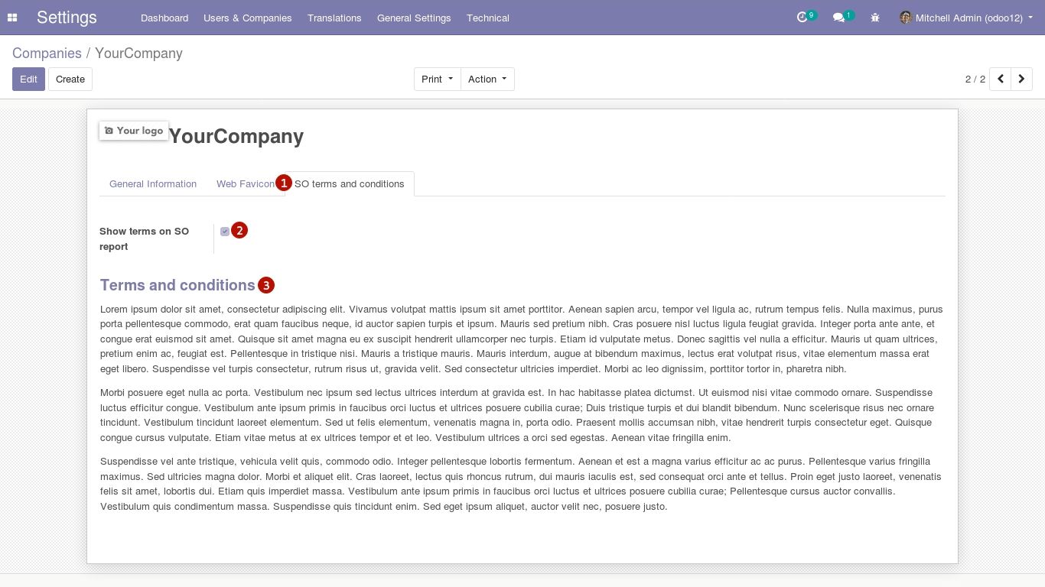Viewport: 1045px width, 587px height.
Task: Switch to General Information tab
Action: [153, 183]
